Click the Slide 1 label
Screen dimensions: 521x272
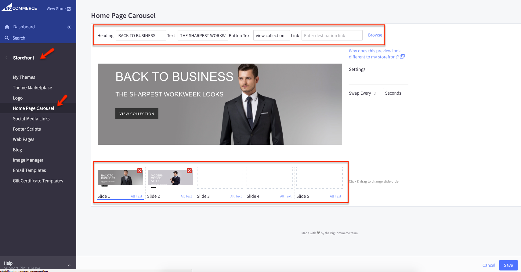tap(104, 196)
